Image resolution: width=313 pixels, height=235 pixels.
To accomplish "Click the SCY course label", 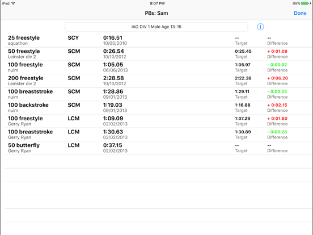I will (x=73, y=38).
